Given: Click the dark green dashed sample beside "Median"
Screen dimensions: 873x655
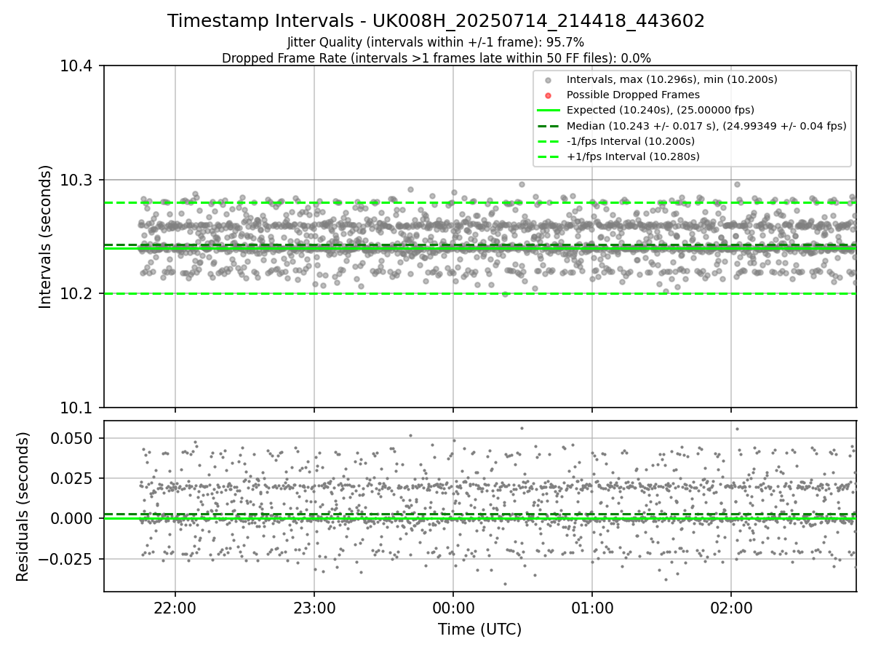Looking at the screenshot, I should (549, 126).
